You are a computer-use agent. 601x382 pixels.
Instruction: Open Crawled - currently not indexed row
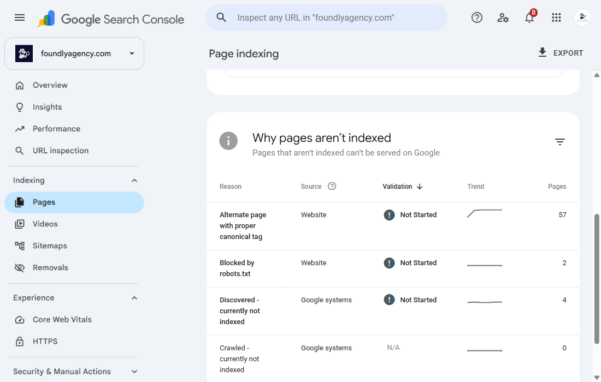[393, 359]
